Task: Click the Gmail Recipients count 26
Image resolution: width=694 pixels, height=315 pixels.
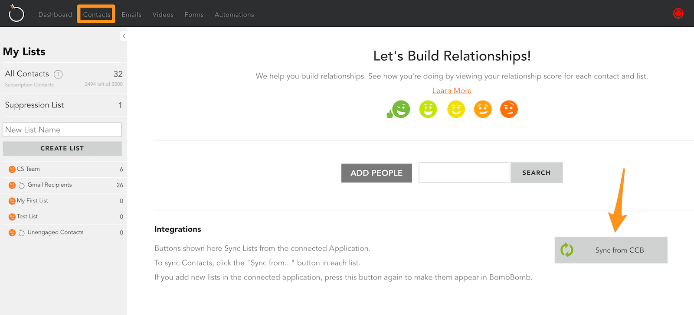Action: pos(120,185)
